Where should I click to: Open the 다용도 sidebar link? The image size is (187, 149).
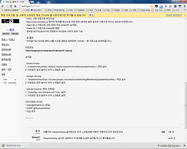4,64
